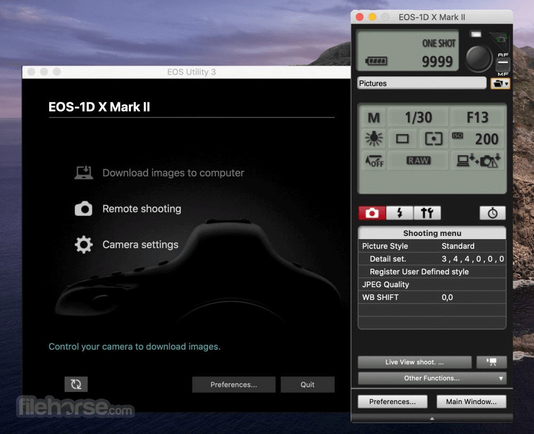Click the Download images to computer icon
The height and width of the screenshot is (434, 534).
[84, 172]
